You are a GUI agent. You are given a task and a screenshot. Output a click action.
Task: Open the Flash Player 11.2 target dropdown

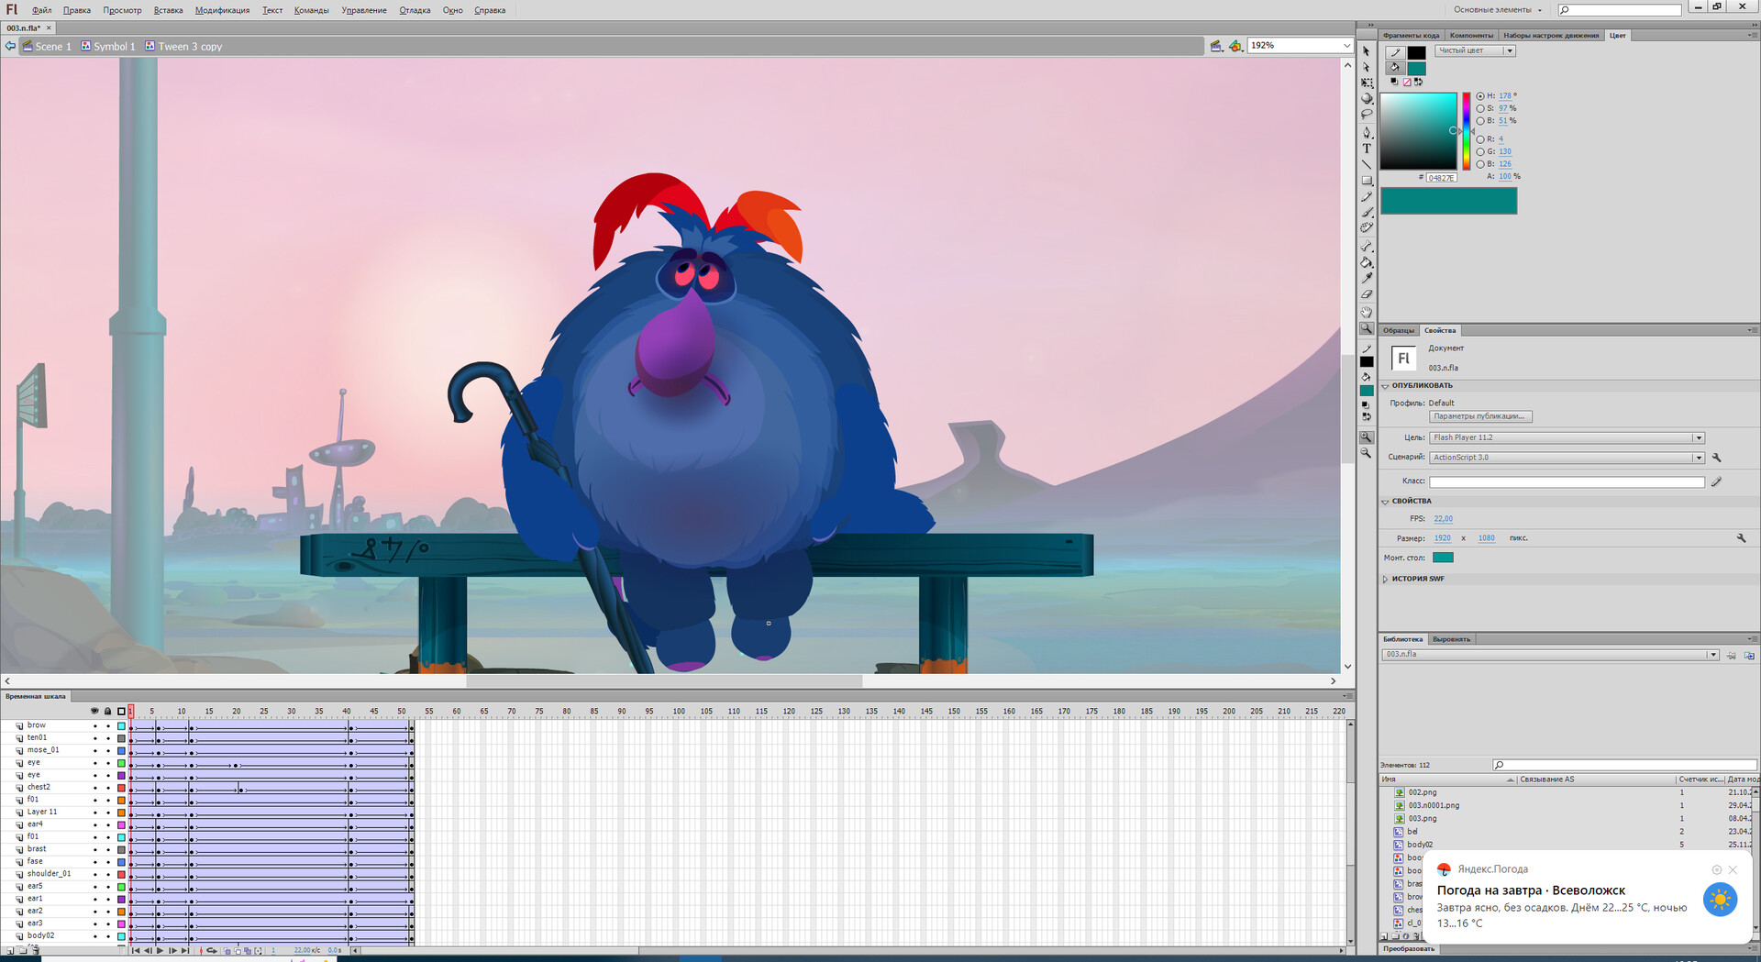pos(1567,437)
